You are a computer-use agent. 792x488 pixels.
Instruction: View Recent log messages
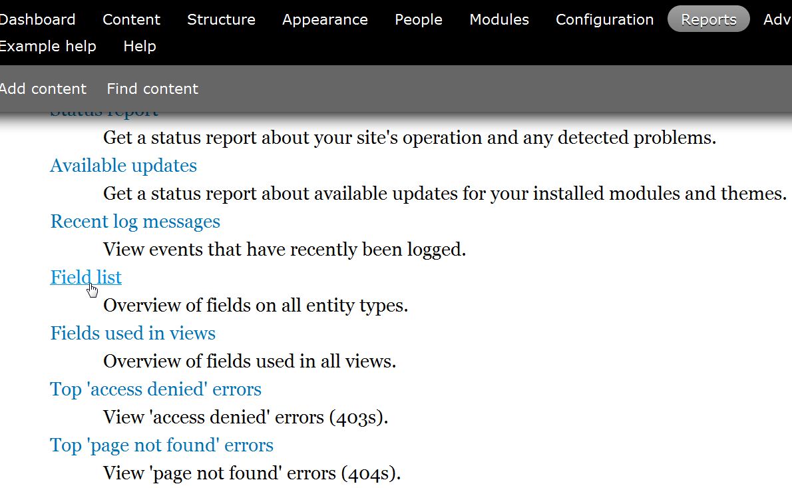(x=135, y=221)
